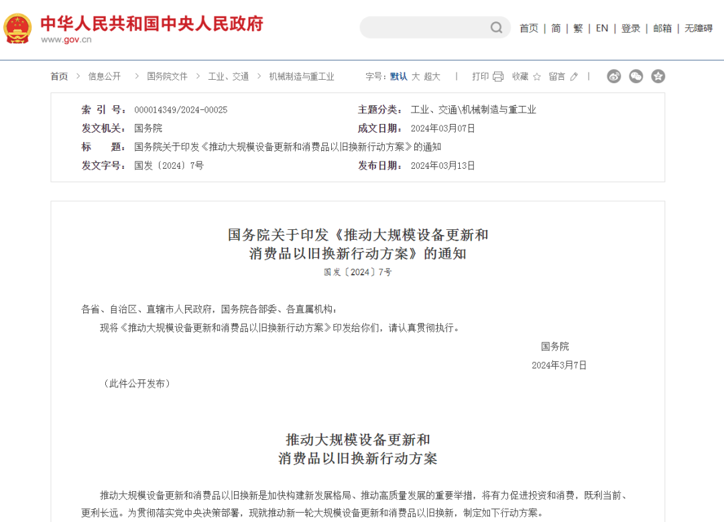724x522 pixels.
Task: Click 登录 in top bar
Action: coord(631,28)
